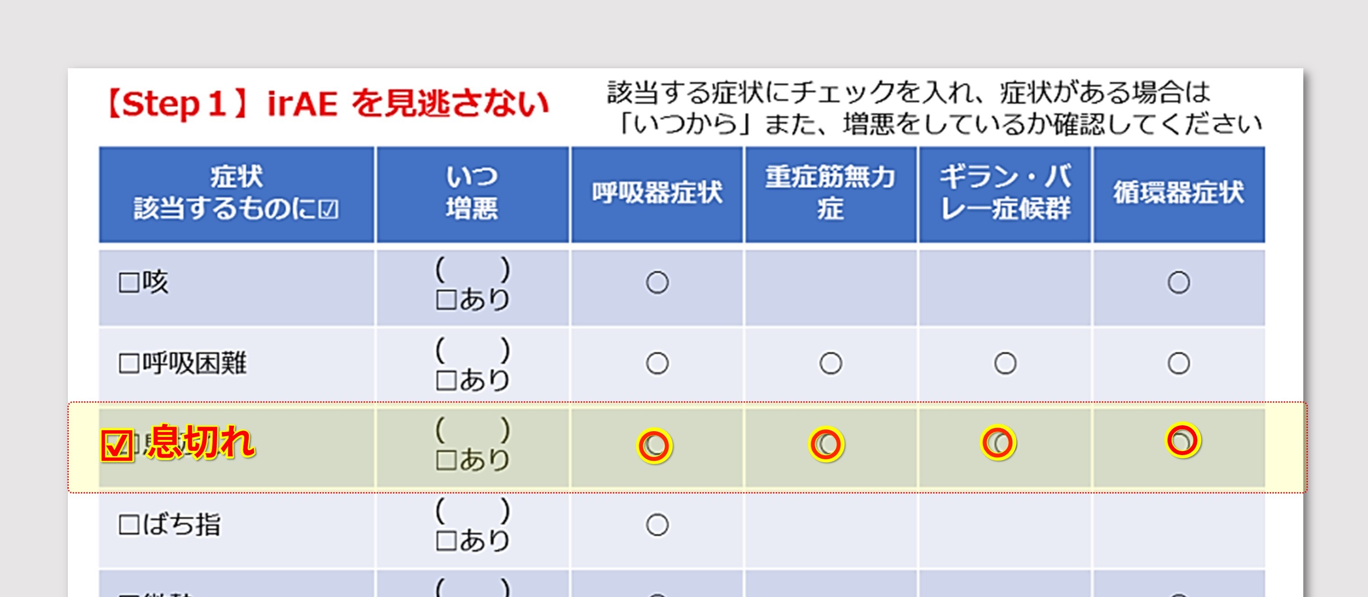
Task: Click red 息切れ circle under 重症筋無力症
Action: point(826,444)
